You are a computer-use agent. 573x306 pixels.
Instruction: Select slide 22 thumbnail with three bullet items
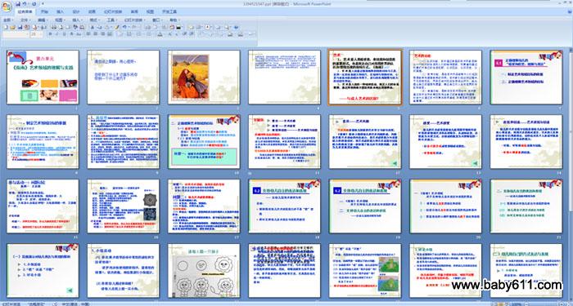point(43,270)
